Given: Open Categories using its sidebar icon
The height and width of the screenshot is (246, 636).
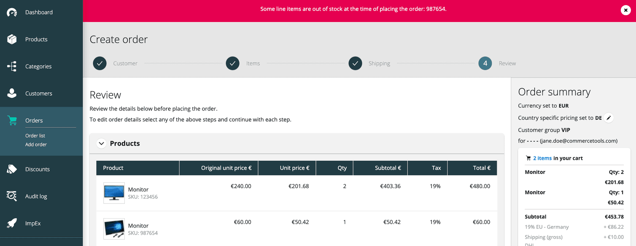Looking at the screenshot, I should 13,66.
